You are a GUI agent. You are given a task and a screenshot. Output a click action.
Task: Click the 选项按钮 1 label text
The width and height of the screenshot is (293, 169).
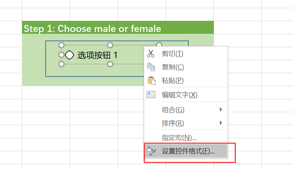click(x=98, y=55)
